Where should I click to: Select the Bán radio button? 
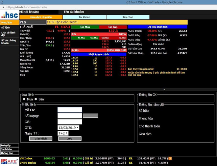point(36,99)
